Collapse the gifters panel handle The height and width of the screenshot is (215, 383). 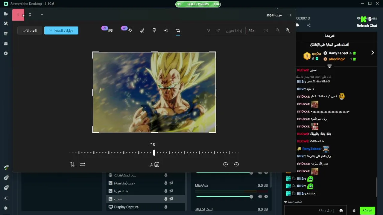coord(329,66)
